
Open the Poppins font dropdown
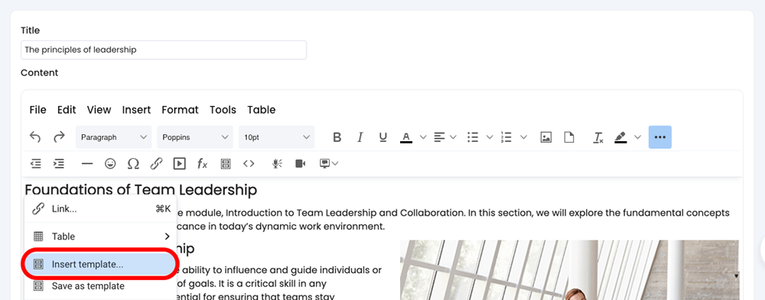[194, 137]
